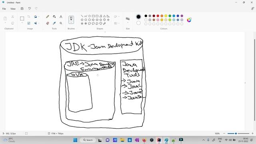Viewport: 256px width, 144px height.
Task: Open the Shape outline dropdown
Action: pyautogui.click(x=117, y=16)
